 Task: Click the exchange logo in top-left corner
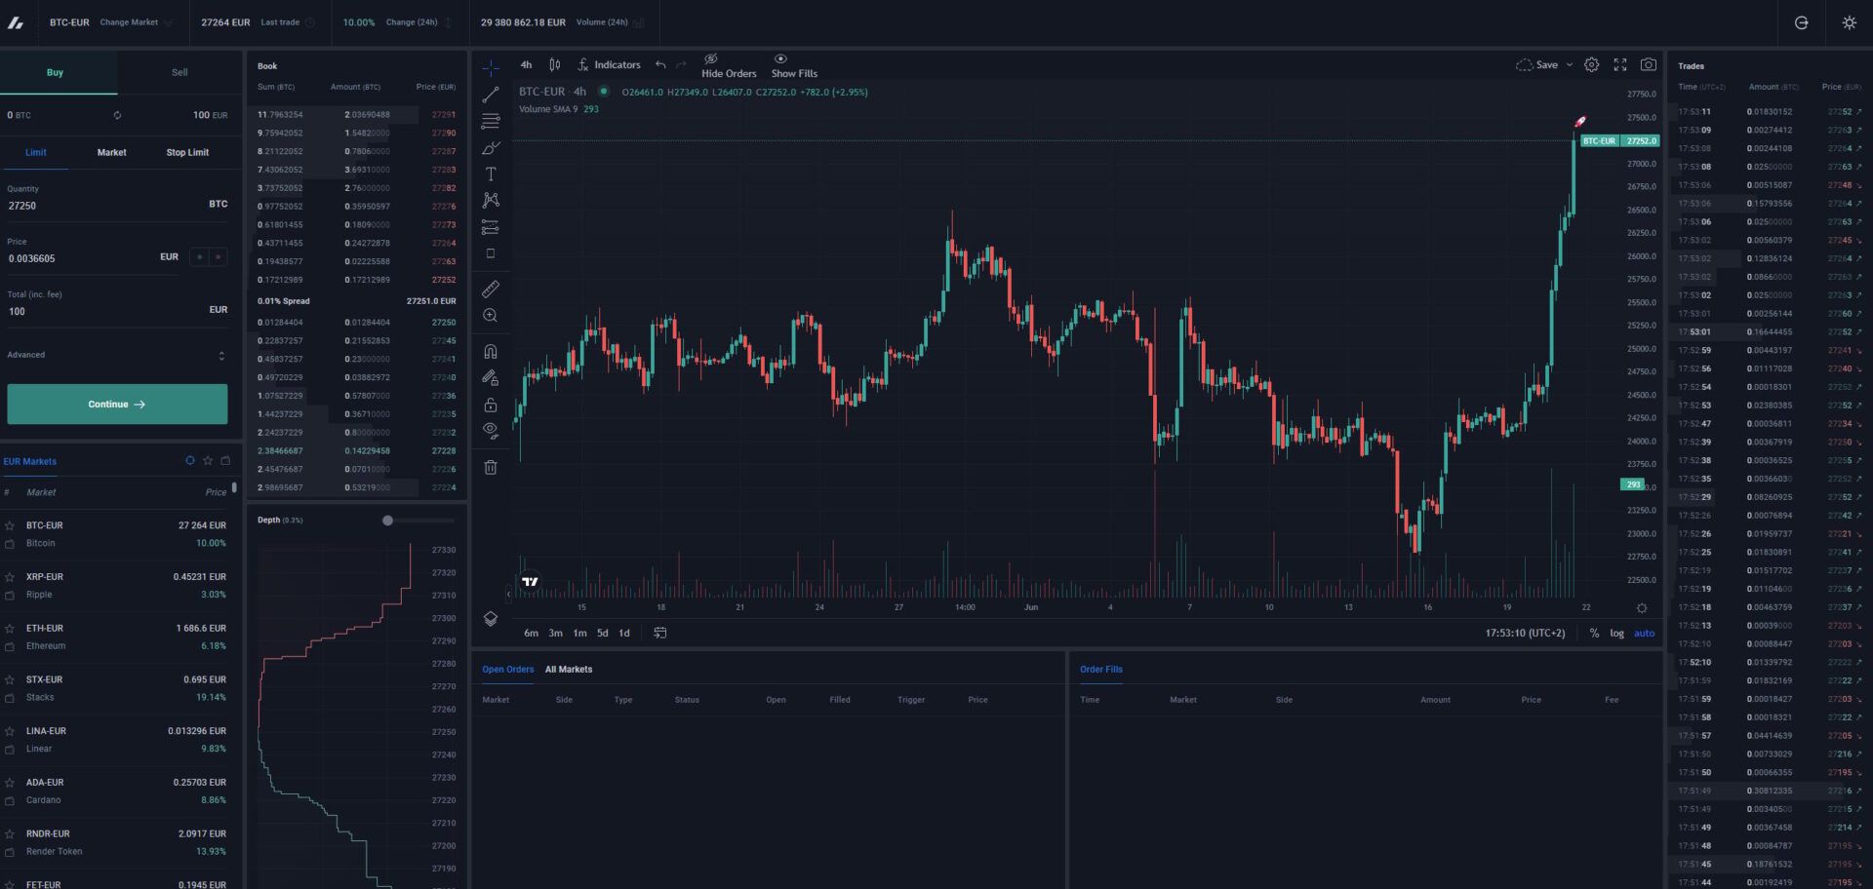[x=16, y=22]
